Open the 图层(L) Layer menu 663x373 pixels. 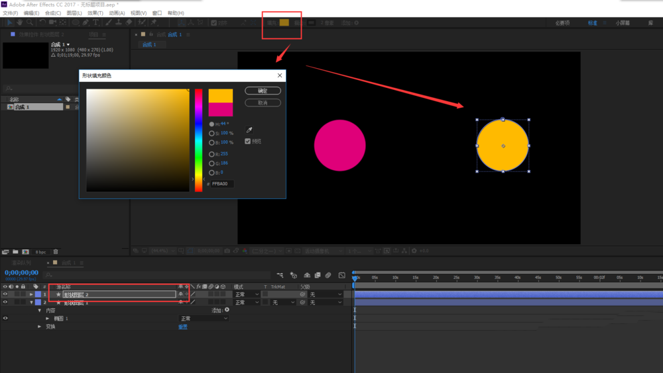[74, 13]
